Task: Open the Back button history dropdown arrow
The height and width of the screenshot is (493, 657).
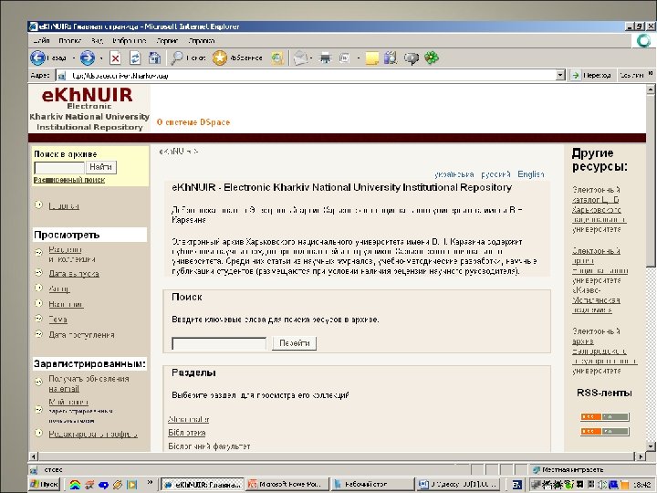Action: 74,58
